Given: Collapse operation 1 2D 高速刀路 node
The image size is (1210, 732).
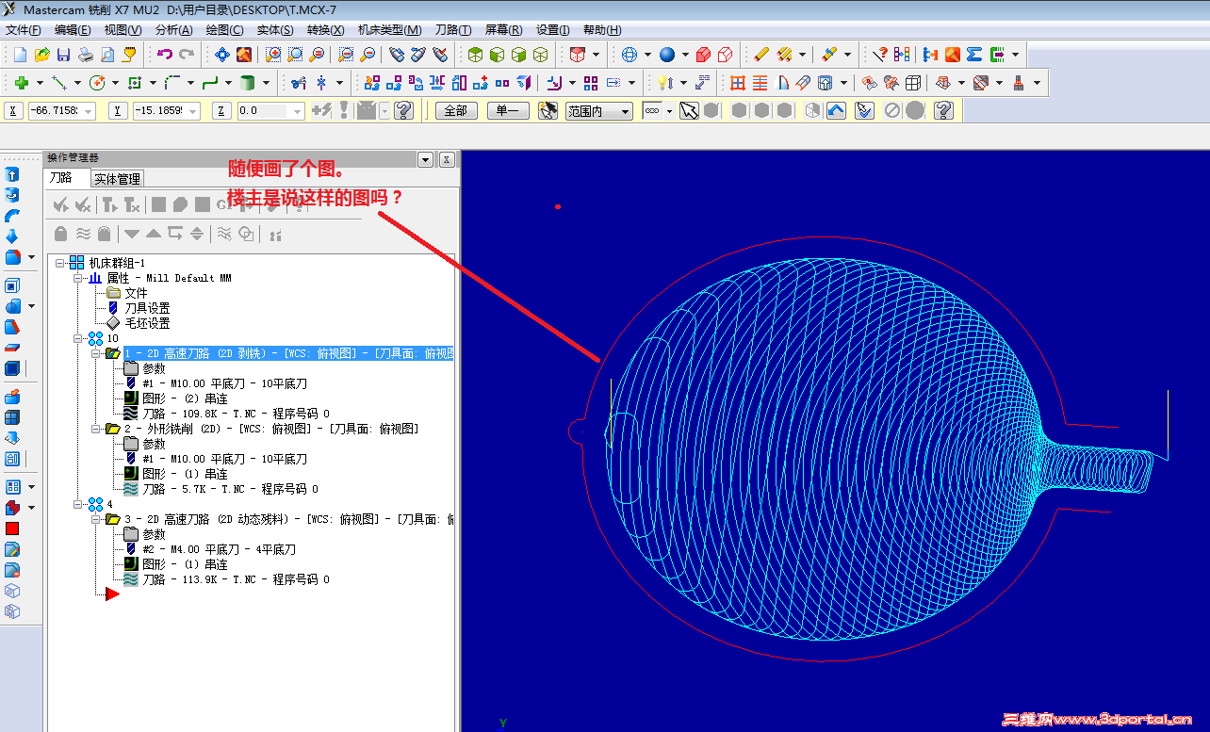Looking at the screenshot, I should tap(95, 353).
